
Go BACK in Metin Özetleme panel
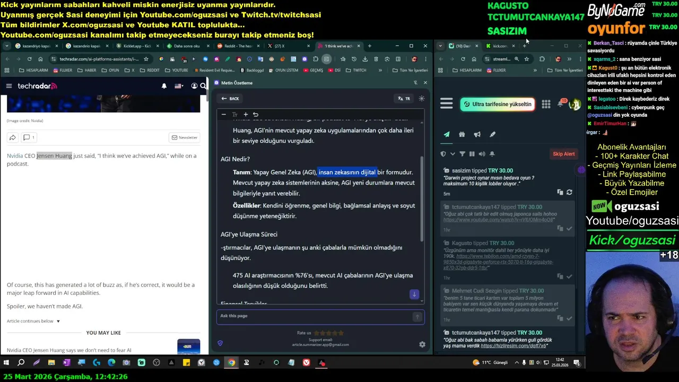click(x=230, y=99)
